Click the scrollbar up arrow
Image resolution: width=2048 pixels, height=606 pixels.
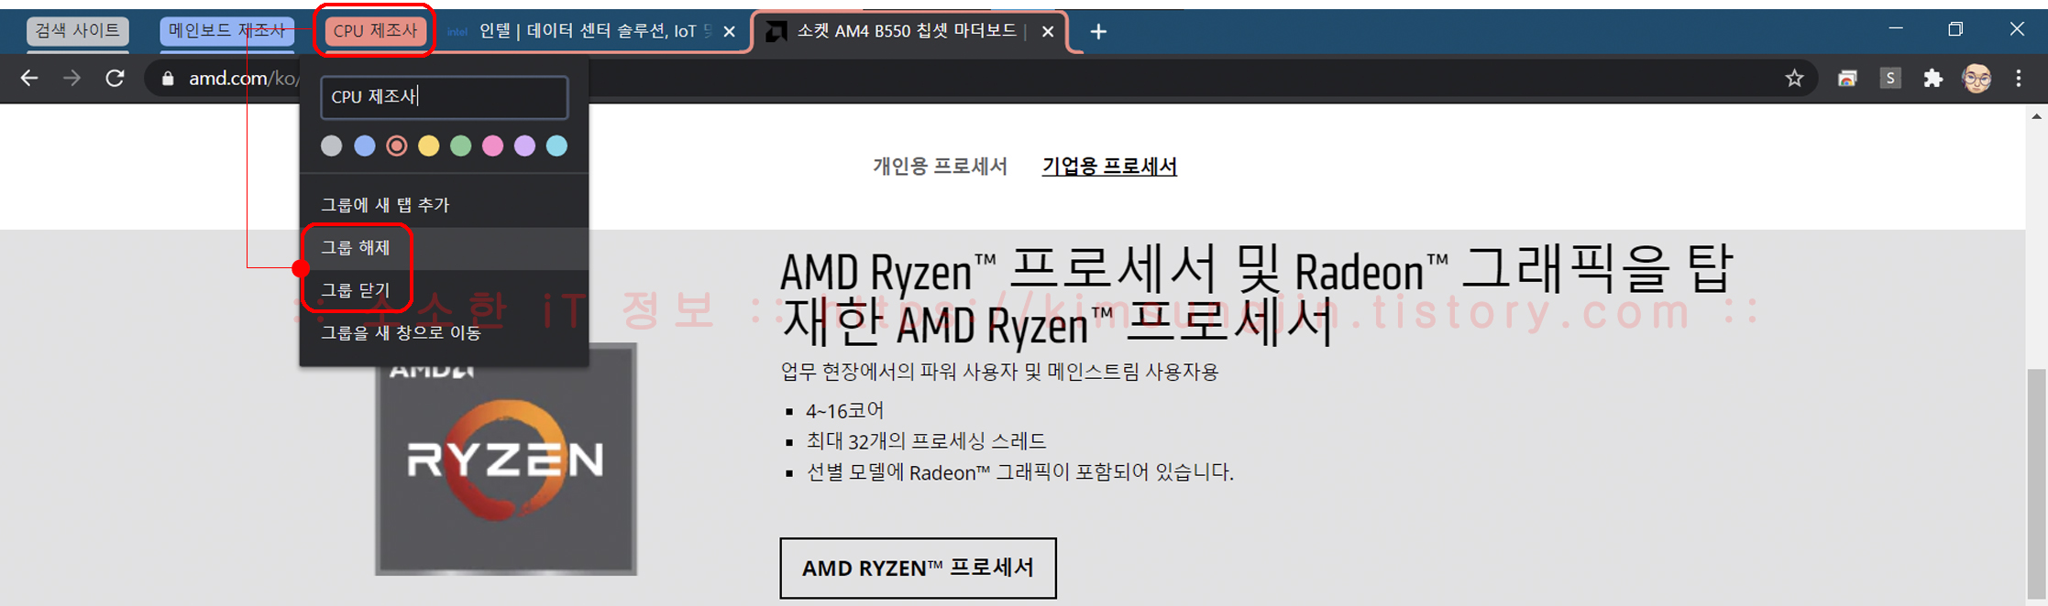2037,116
